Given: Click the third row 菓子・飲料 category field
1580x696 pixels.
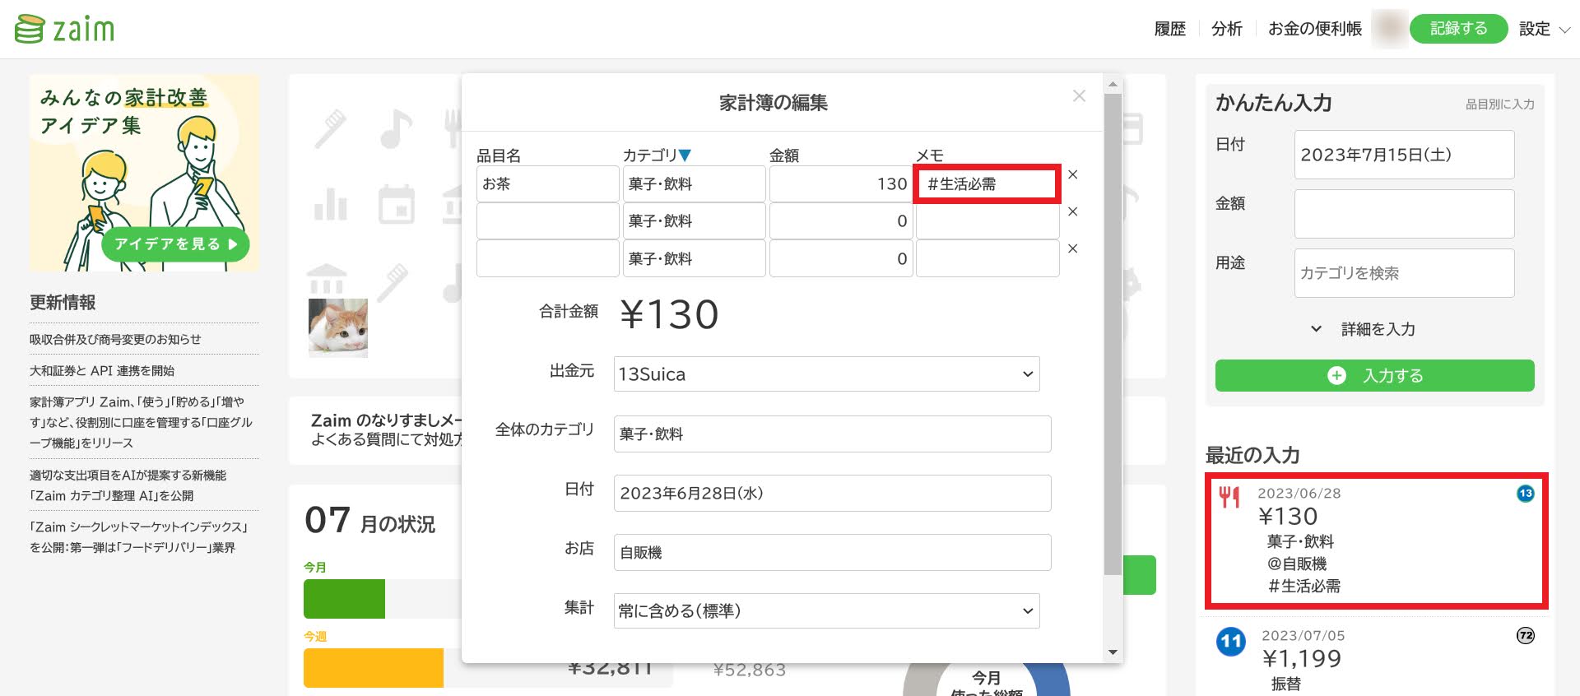Looking at the screenshot, I should tap(695, 258).
